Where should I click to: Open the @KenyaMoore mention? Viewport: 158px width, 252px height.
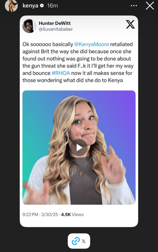pyautogui.click(x=91, y=44)
